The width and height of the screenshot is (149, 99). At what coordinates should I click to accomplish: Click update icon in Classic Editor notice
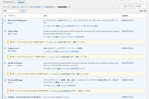coord(11,42)
